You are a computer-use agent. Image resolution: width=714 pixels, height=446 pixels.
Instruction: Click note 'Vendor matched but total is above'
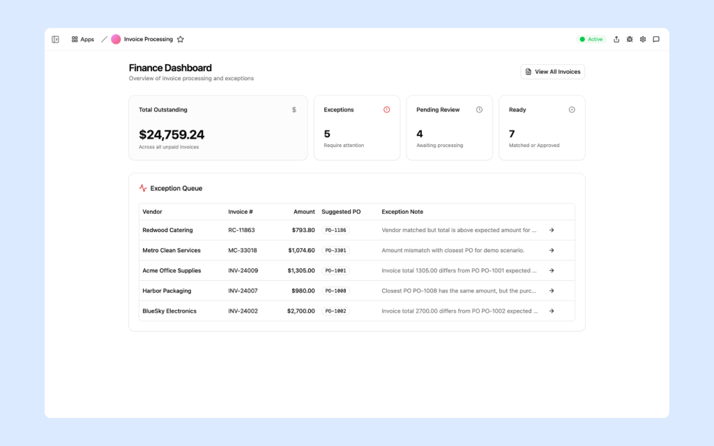pyautogui.click(x=459, y=230)
